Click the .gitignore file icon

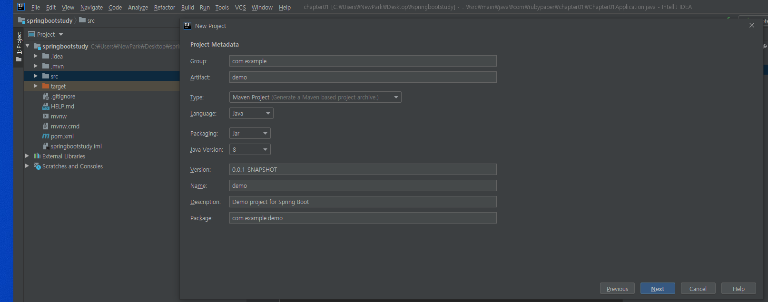pos(46,96)
